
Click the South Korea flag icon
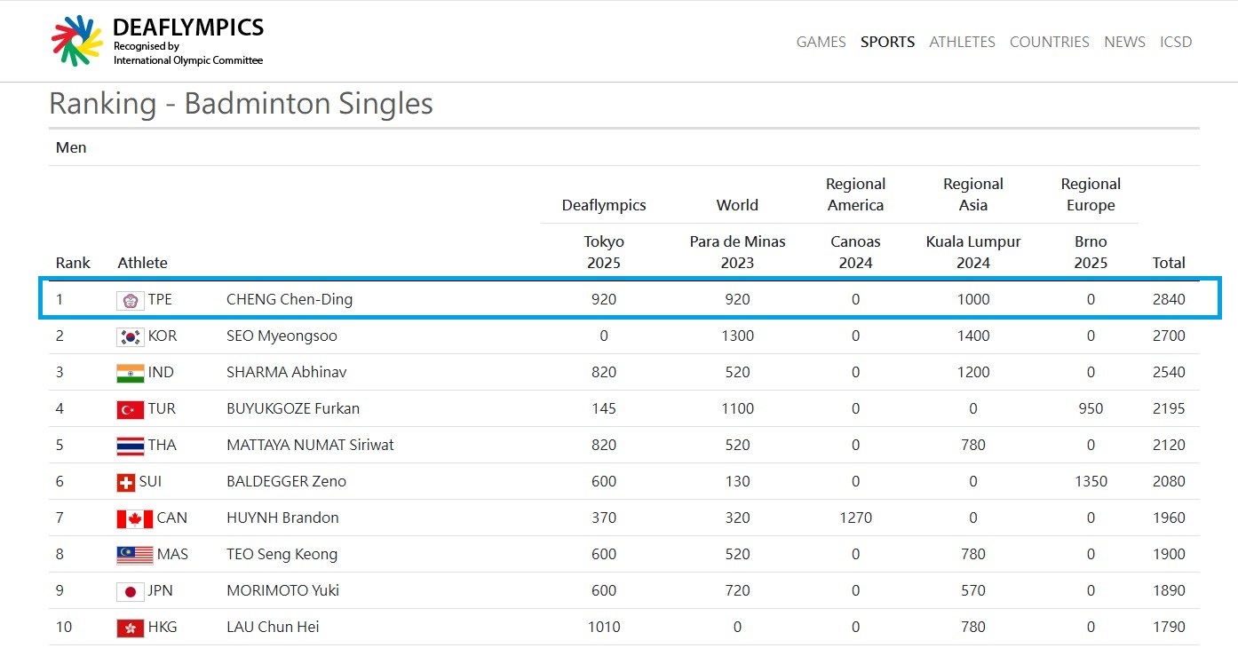pyautogui.click(x=130, y=336)
